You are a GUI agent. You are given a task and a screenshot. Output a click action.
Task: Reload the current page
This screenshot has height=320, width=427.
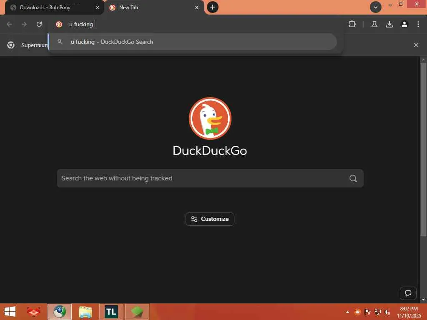pos(39,24)
